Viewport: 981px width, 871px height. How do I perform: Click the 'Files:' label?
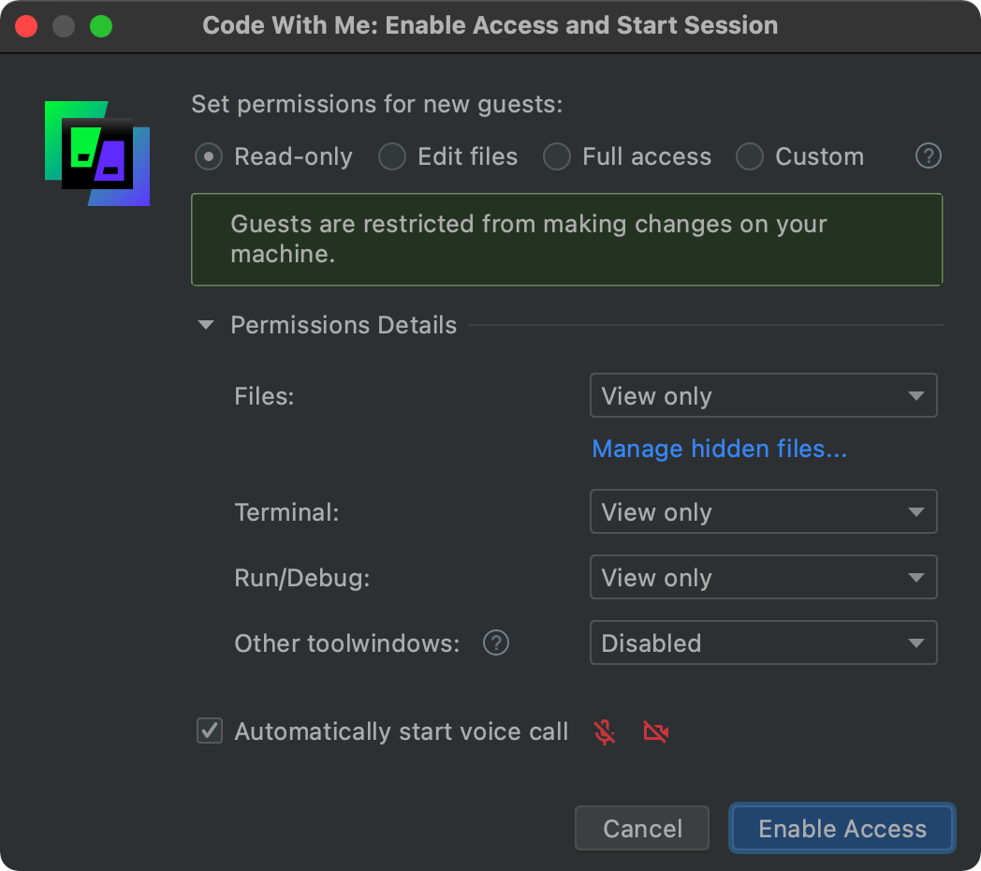(x=264, y=396)
